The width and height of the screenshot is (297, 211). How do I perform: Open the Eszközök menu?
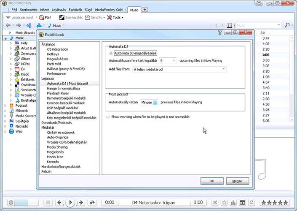[x=75, y=9]
